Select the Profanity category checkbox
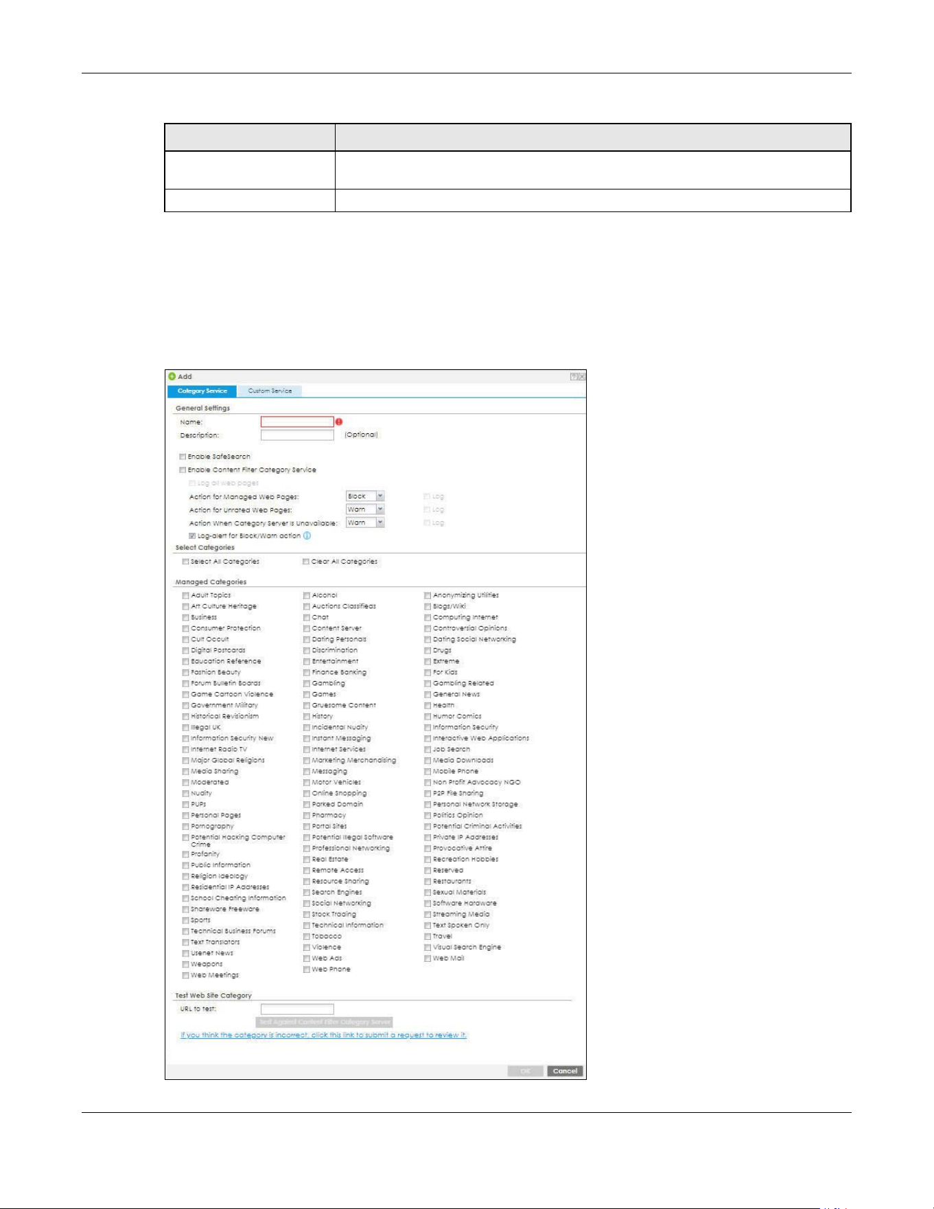This screenshot has height=1209, width=934. click(185, 855)
